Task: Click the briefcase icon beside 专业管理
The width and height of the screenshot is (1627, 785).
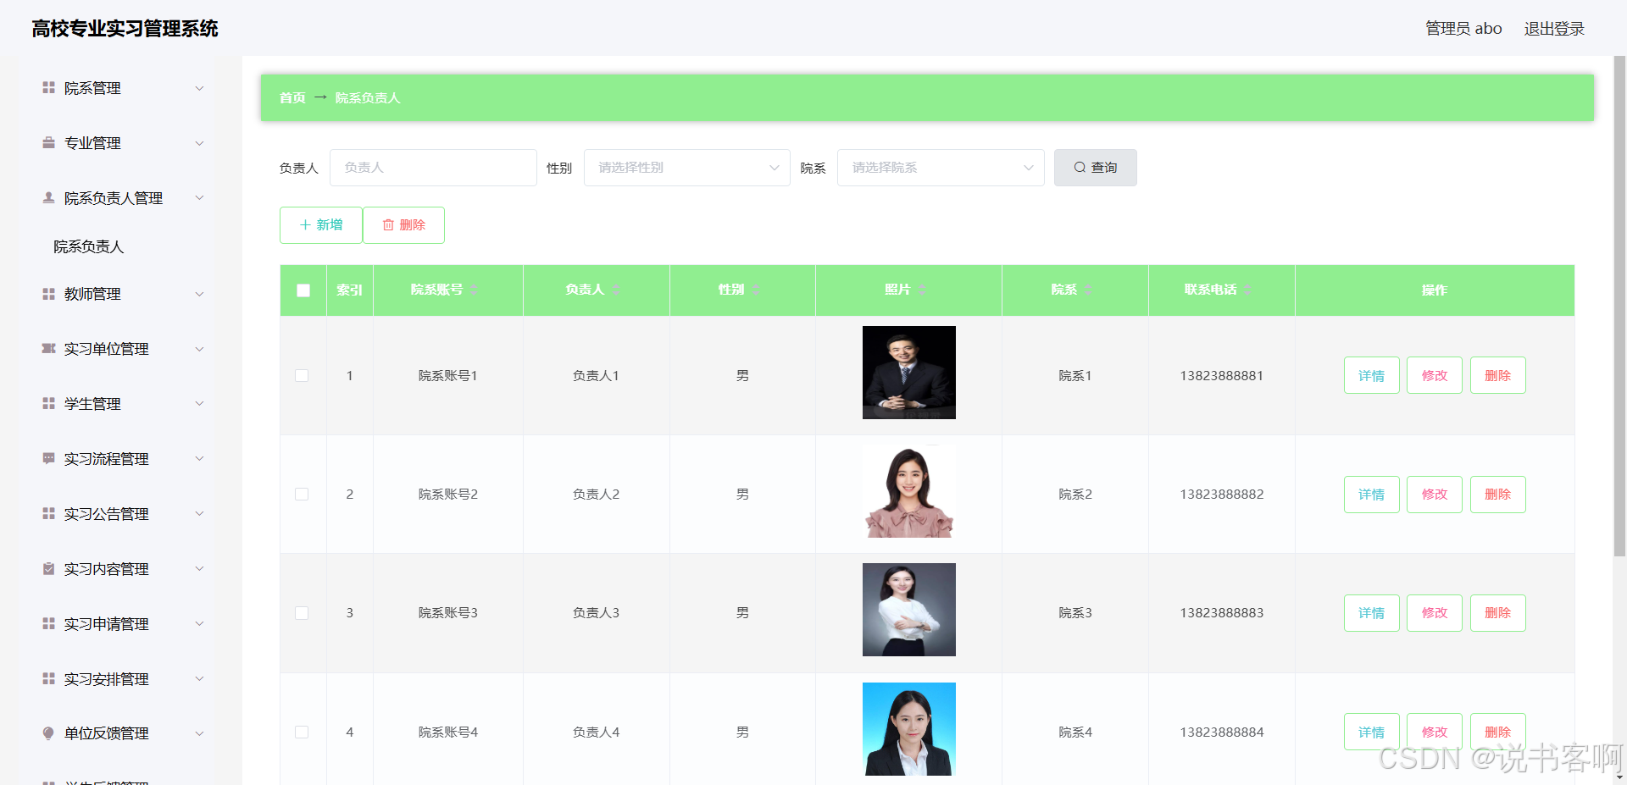Action: click(48, 143)
